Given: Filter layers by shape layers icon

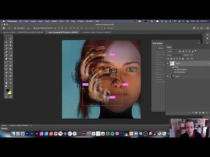Looking at the screenshot, I should click(189, 51).
